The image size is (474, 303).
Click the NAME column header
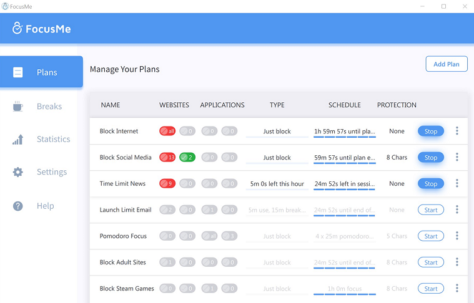point(111,105)
